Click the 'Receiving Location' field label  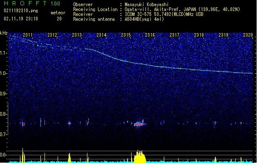(x=95, y=9)
